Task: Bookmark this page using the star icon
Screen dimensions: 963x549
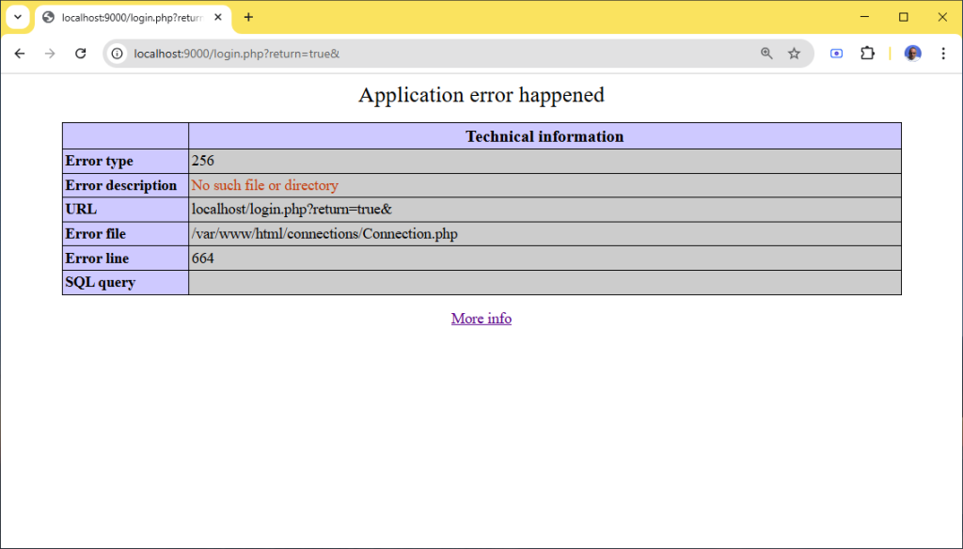Action: point(794,54)
